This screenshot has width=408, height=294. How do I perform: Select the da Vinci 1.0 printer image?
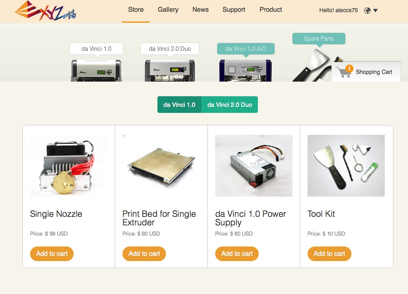[x=96, y=71]
